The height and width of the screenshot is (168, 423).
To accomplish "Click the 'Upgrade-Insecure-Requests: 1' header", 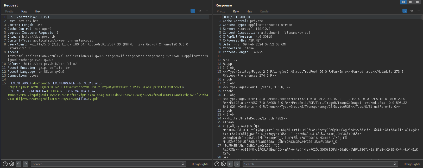I will (33, 33).
